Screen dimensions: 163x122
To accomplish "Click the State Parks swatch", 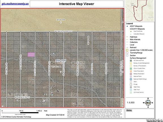I will coord(131,87).
